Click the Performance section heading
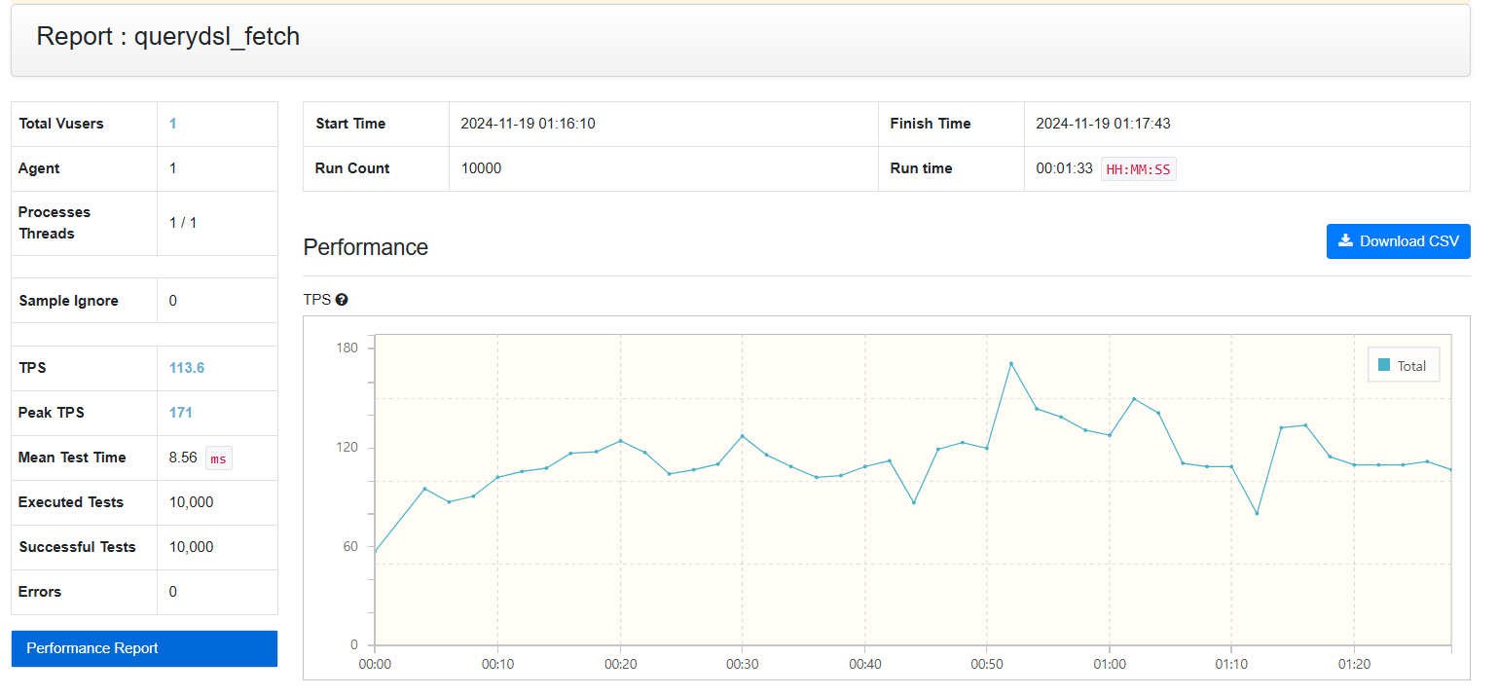This screenshot has width=1498, height=696. 366,247
